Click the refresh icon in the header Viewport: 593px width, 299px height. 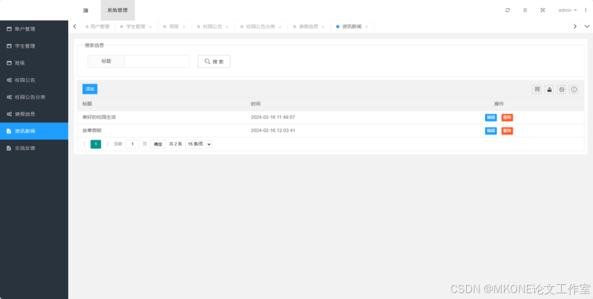(x=507, y=10)
